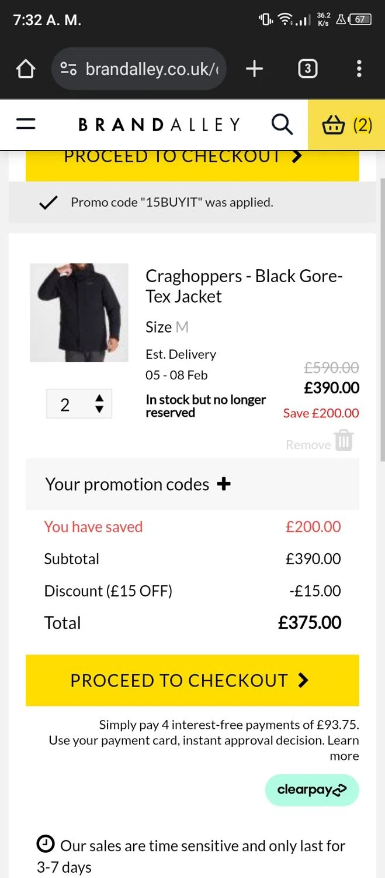Screen dimensions: 385x878
Task: Open the browser three-dot menu
Action: click(359, 69)
